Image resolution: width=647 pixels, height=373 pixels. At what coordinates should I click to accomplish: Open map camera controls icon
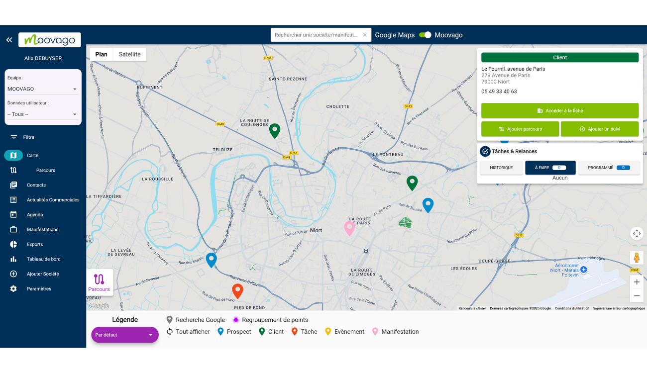coord(637,233)
